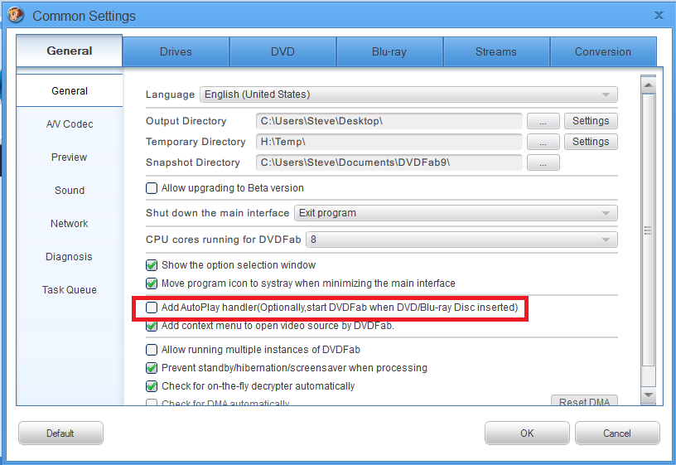Select General in the left sidebar
The image size is (676, 465).
click(x=70, y=91)
